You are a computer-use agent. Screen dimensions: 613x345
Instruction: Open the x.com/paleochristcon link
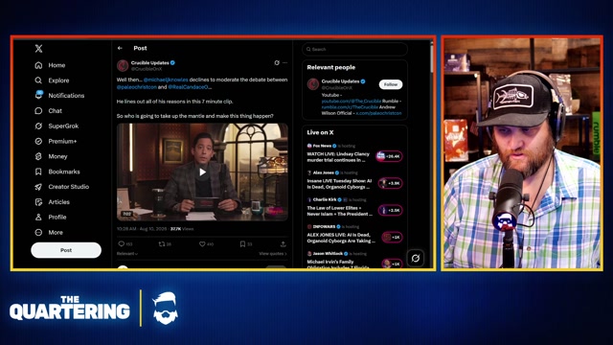(378, 113)
